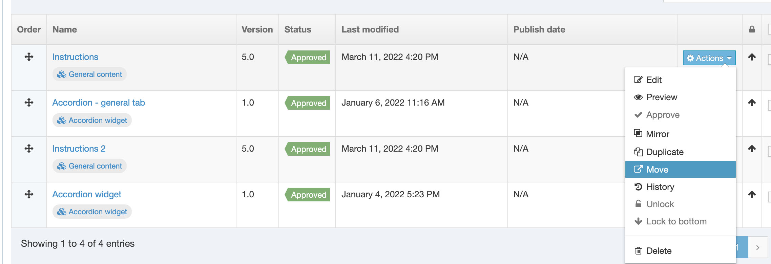Viewport: 771px width, 264px height.
Task: Open the Actions dropdown button
Action: [709, 58]
